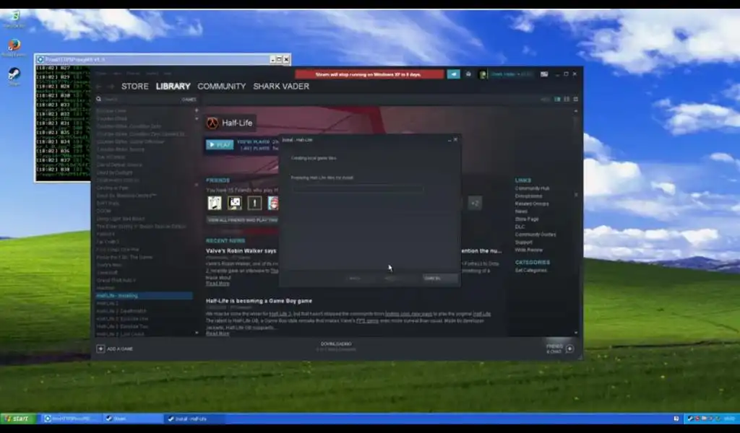This screenshot has height=433, width=740.
Task: Click Read More under Robin Walker news
Action: 218,283
